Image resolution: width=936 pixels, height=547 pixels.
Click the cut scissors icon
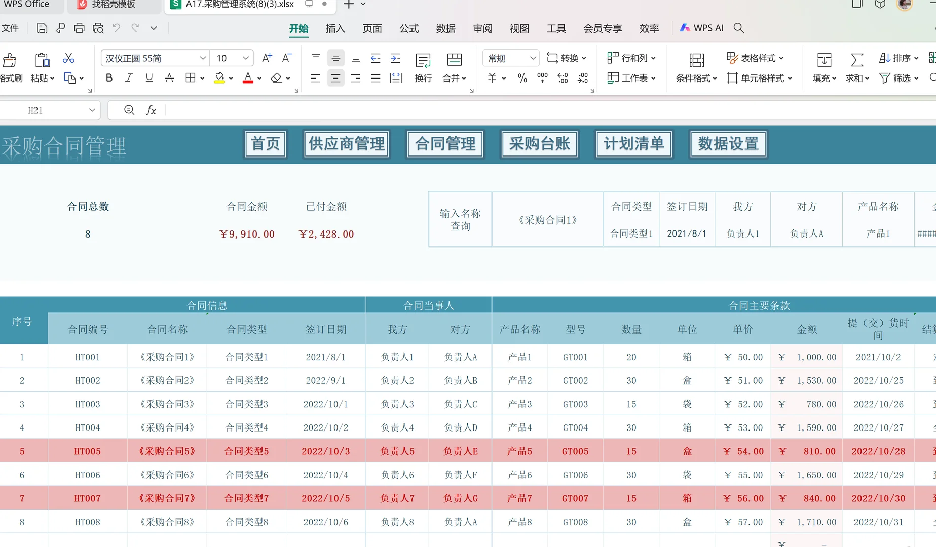tap(69, 58)
